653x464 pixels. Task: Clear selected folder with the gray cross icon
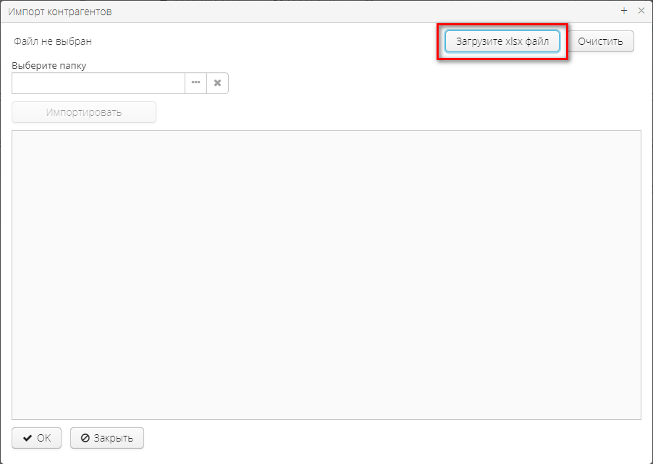click(217, 83)
